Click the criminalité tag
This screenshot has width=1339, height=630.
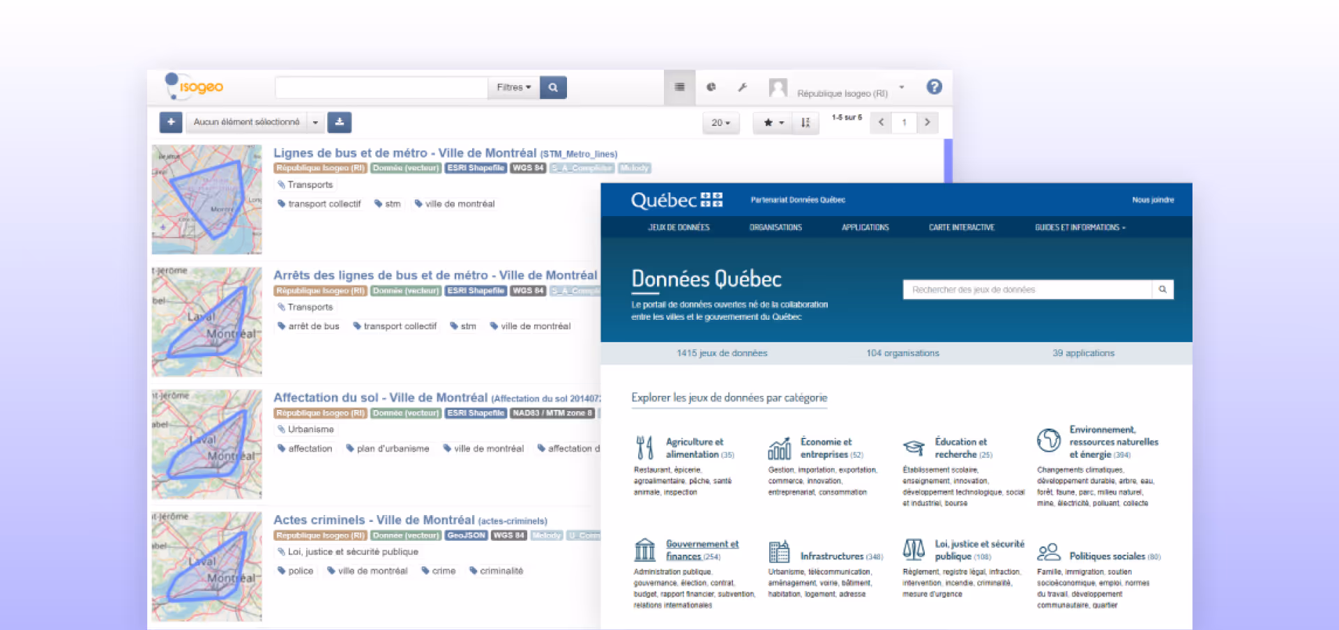[x=496, y=571]
